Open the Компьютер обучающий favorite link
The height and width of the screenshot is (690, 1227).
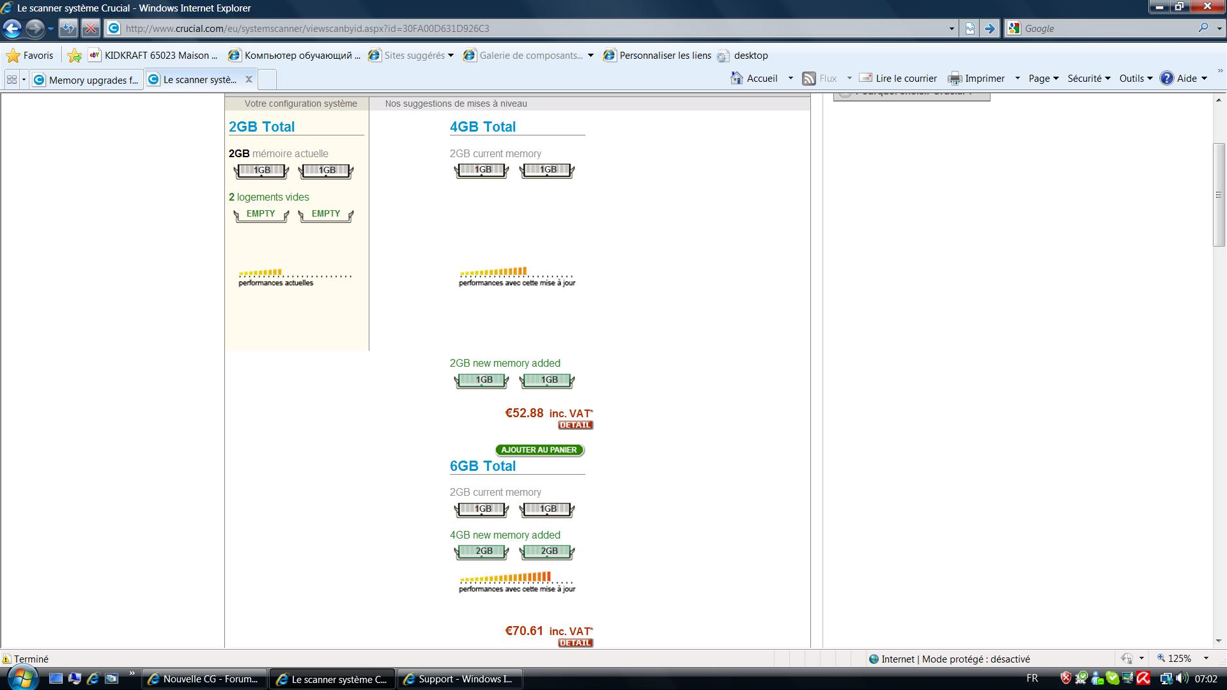pyautogui.click(x=295, y=56)
